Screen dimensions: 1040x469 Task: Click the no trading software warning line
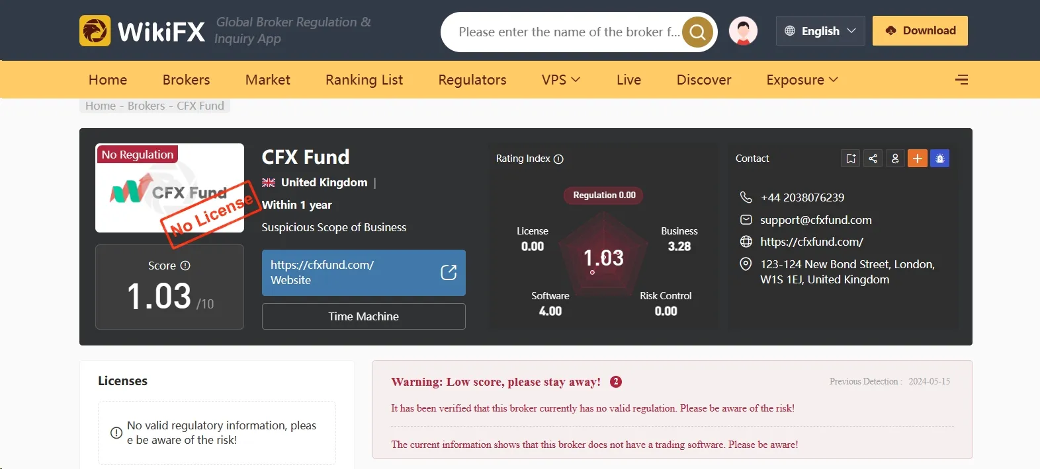pos(595,445)
